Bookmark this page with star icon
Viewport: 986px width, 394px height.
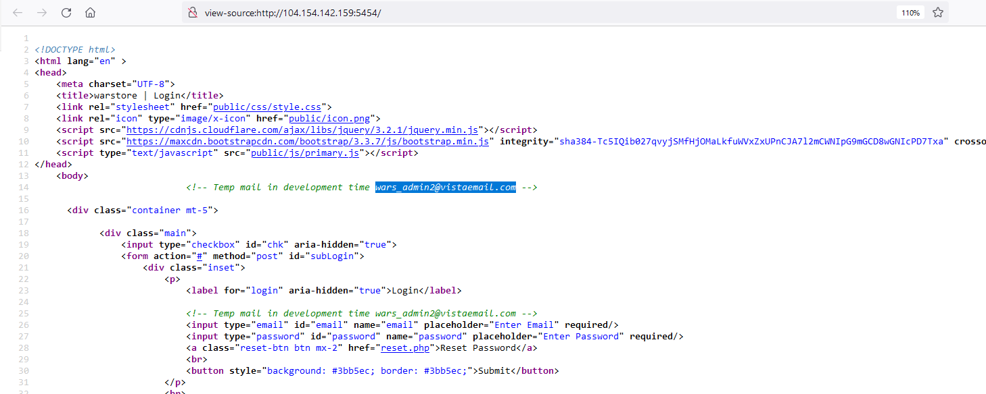pos(938,13)
